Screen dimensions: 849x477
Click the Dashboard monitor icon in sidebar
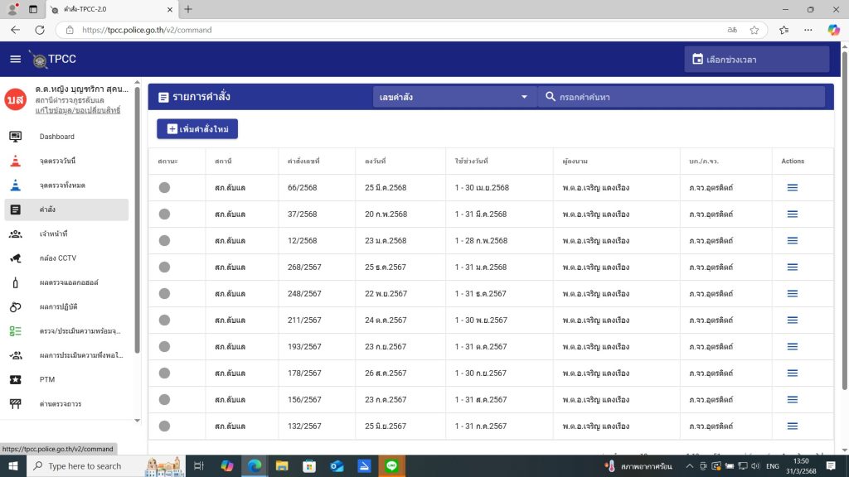(15, 137)
